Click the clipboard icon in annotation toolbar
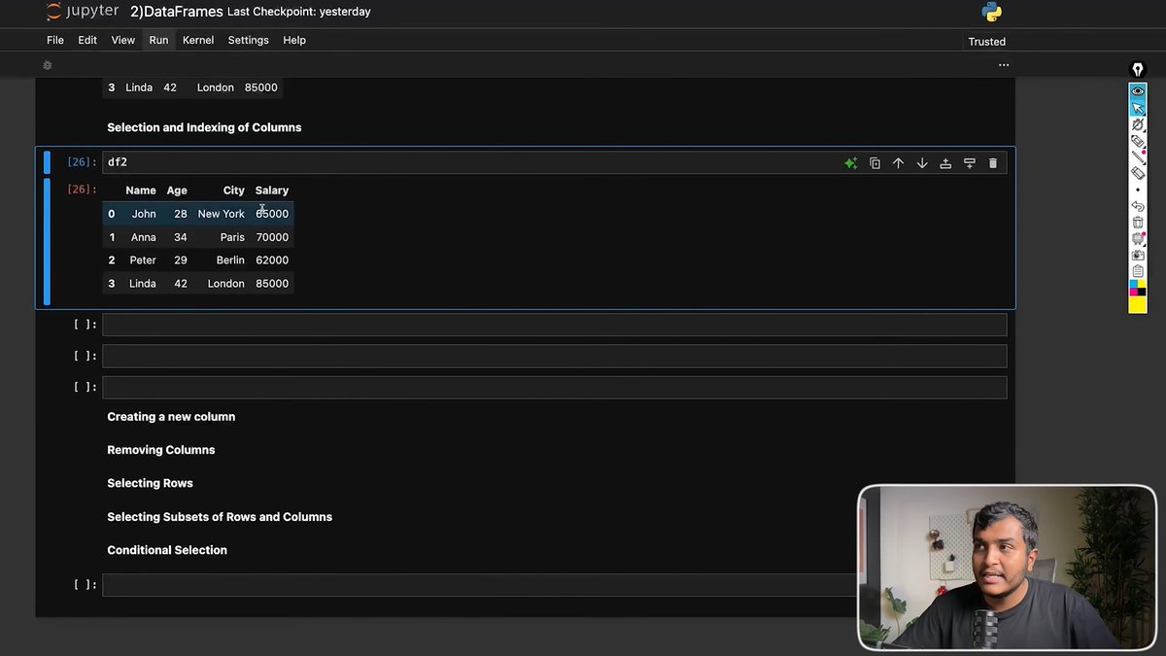The width and height of the screenshot is (1166, 656). coord(1137,271)
